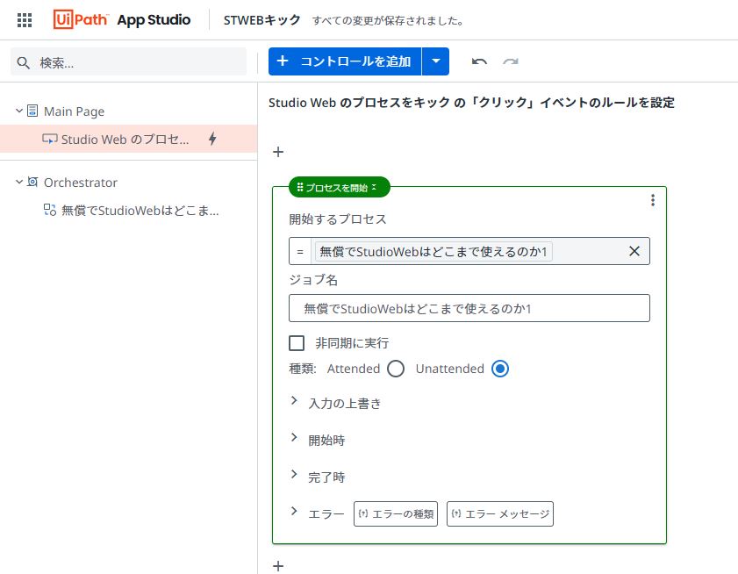Screen dimensions: 738x574
Task: Select the Unattended radio button
Action: click(x=500, y=369)
